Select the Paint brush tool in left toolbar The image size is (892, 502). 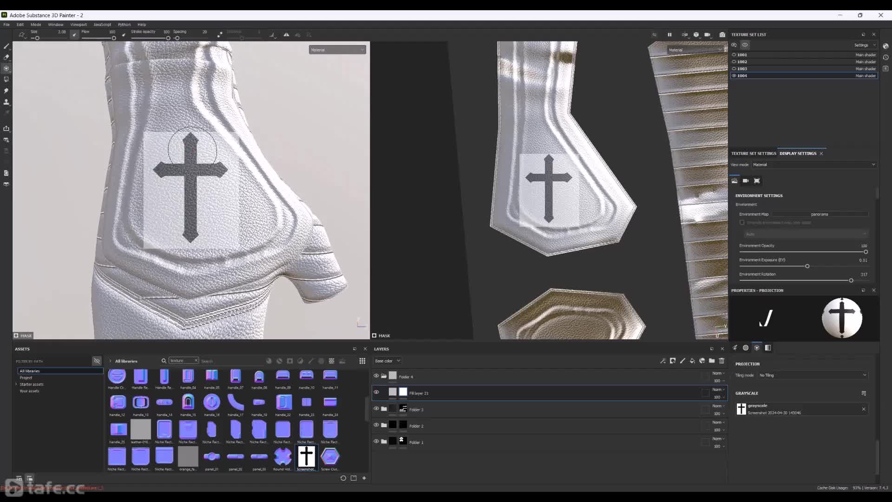click(x=6, y=46)
